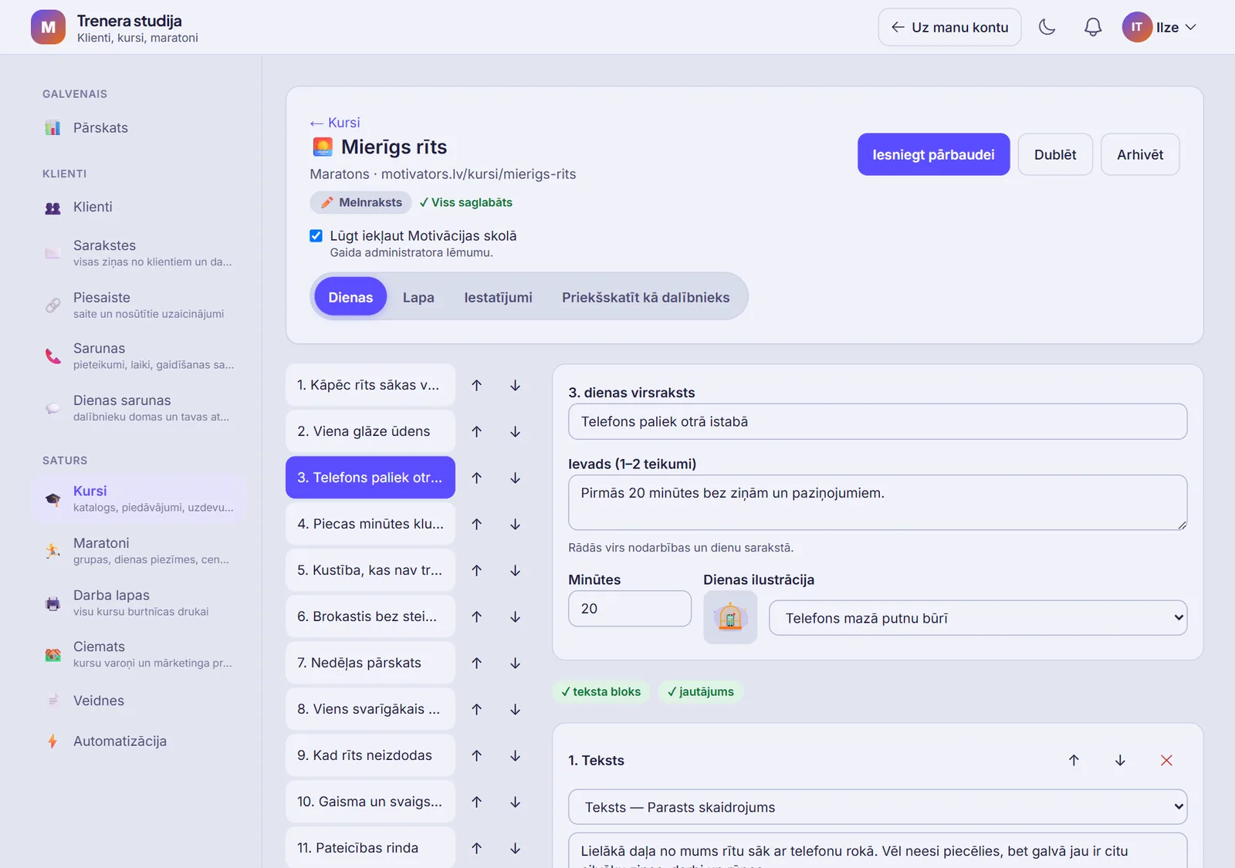Viewport: 1235px width, 868px height.
Task: Toggle the teksta bloks chip
Action: (601, 692)
